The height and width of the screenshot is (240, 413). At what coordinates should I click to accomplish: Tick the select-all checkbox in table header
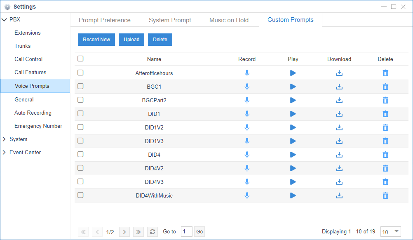tap(81, 59)
